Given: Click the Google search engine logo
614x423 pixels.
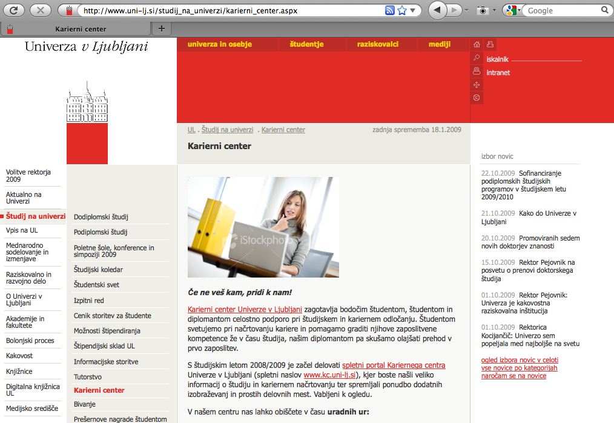Looking at the screenshot, I should pos(511,10).
